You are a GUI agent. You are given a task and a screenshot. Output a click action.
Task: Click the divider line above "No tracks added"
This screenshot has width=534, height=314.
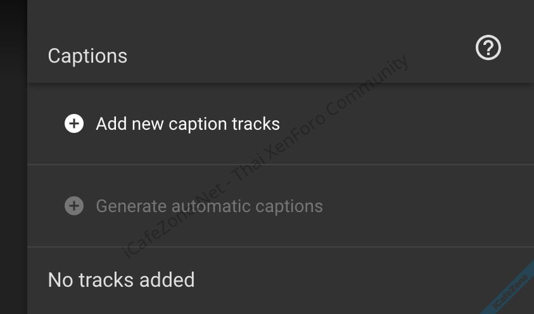coord(279,247)
